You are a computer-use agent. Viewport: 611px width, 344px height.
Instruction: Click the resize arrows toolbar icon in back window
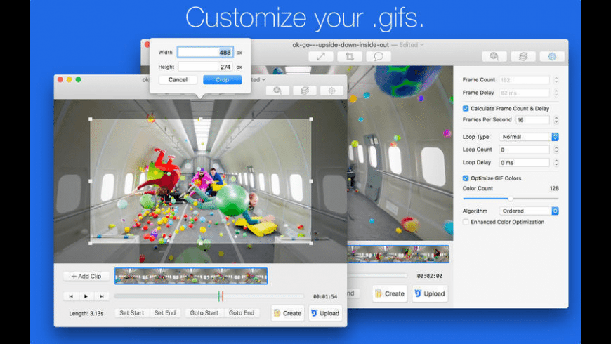pyautogui.click(x=321, y=56)
